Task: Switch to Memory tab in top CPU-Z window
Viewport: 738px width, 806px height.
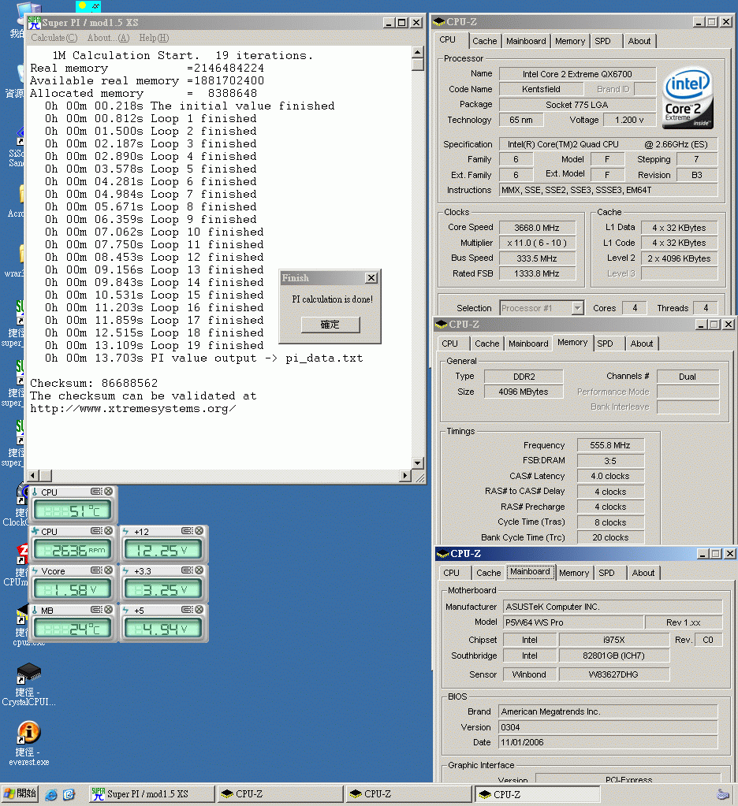Action: pos(570,41)
